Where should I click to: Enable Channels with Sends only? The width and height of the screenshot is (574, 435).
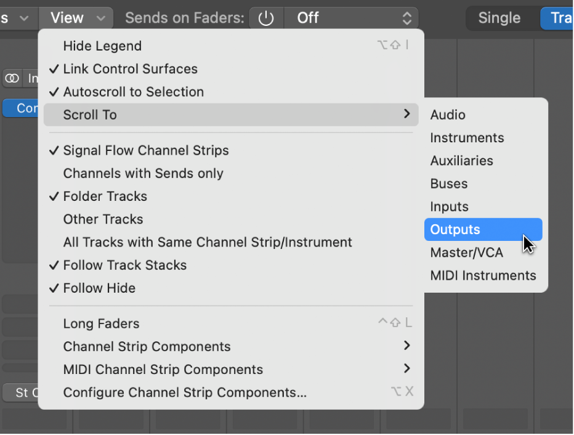143,173
